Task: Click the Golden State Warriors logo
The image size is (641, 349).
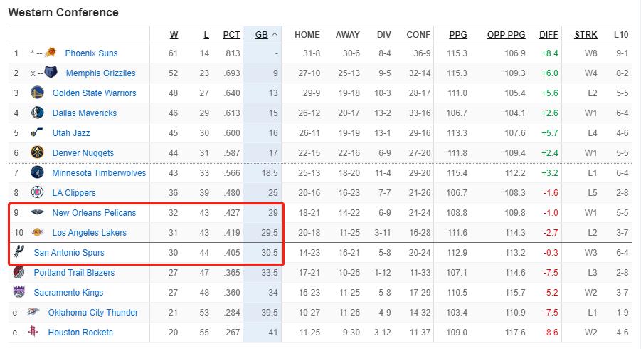Action: [37, 93]
